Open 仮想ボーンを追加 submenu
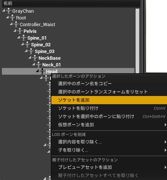This screenshot has height=180, width=167. (109, 125)
